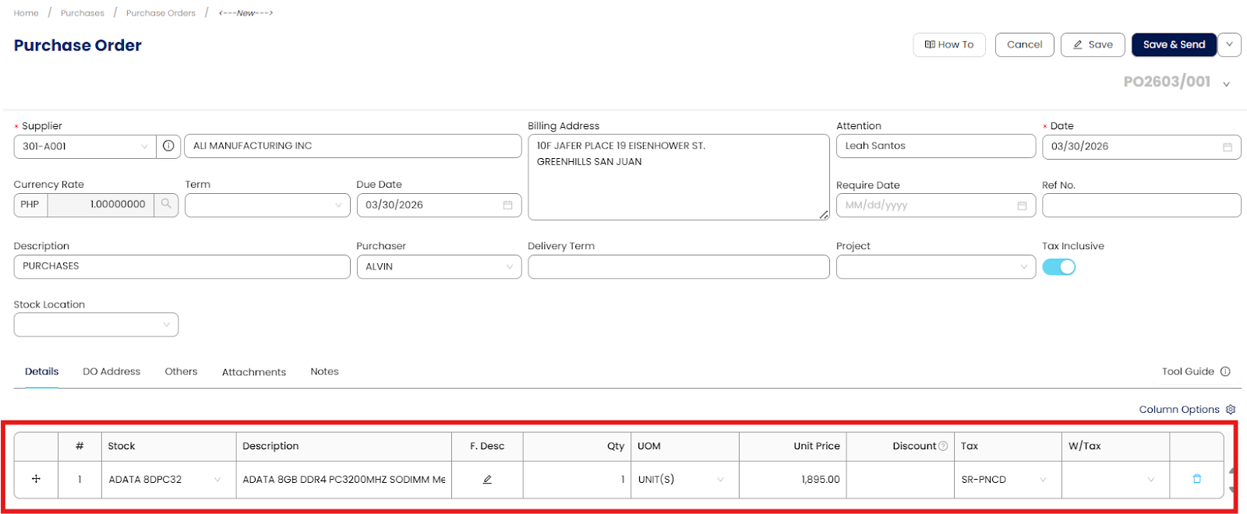This screenshot has height=514, width=1247.
Task: Switch to the Notes tab
Action: [324, 371]
